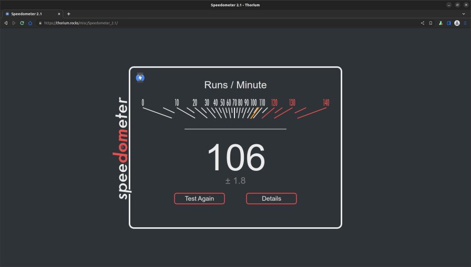The height and width of the screenshot is (267, 471).
Task: Open the green flask extension icon
Action: pos(441,23)
